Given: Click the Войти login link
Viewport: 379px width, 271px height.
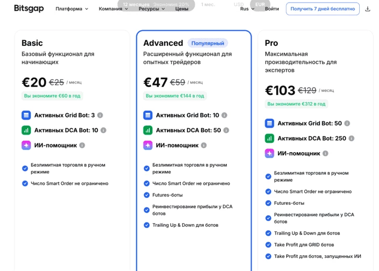Looking at the screenshot, I should coord(271,9).
